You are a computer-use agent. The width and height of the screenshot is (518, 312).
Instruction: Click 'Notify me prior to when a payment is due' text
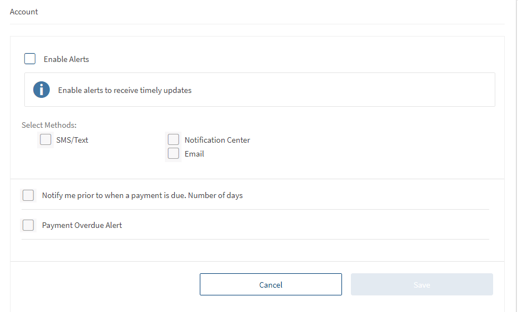[x=113, y=195]
